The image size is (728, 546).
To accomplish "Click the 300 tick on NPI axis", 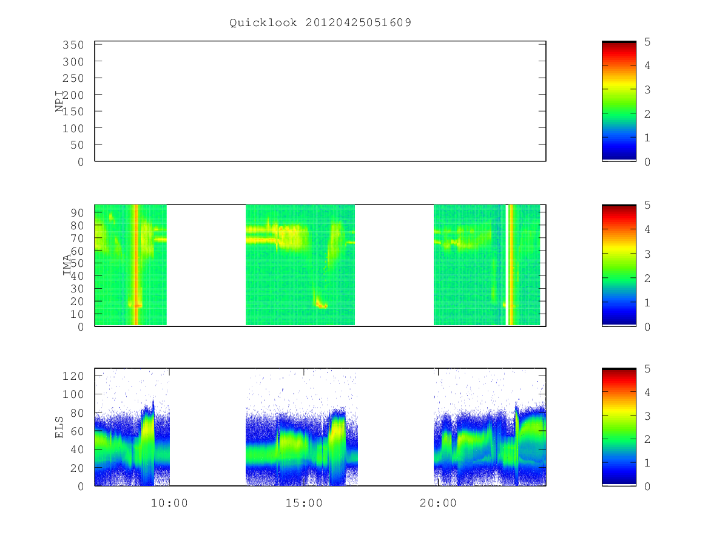I will pyautogui.click(x=73, y=62).
